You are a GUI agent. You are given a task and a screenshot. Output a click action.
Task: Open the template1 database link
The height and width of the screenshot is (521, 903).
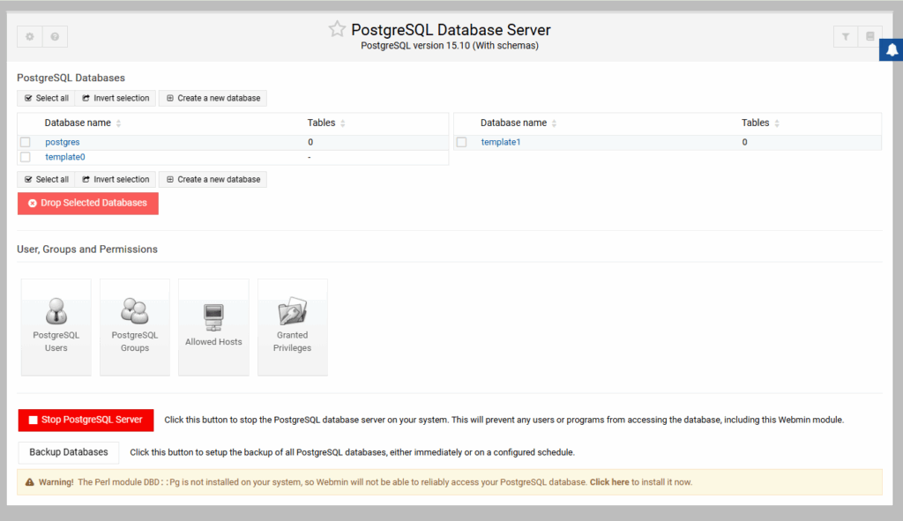click(x=501, y=142)
